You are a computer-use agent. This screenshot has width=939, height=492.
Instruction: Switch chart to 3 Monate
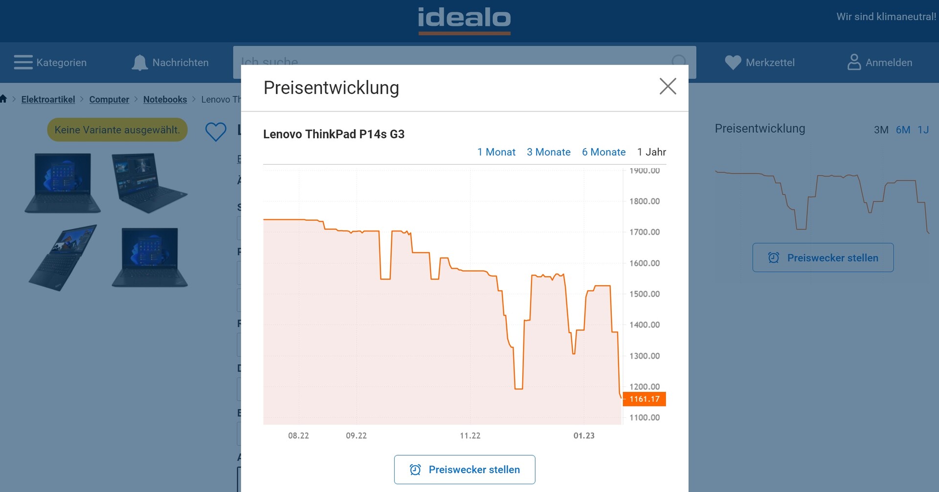(x=548, y=152)
